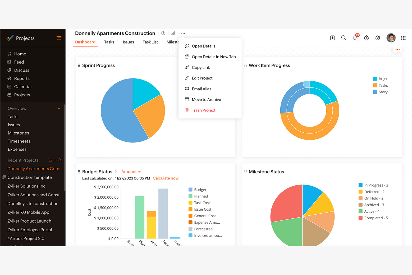
Task: Click the Calculate now link
Action: click(166, 178)
